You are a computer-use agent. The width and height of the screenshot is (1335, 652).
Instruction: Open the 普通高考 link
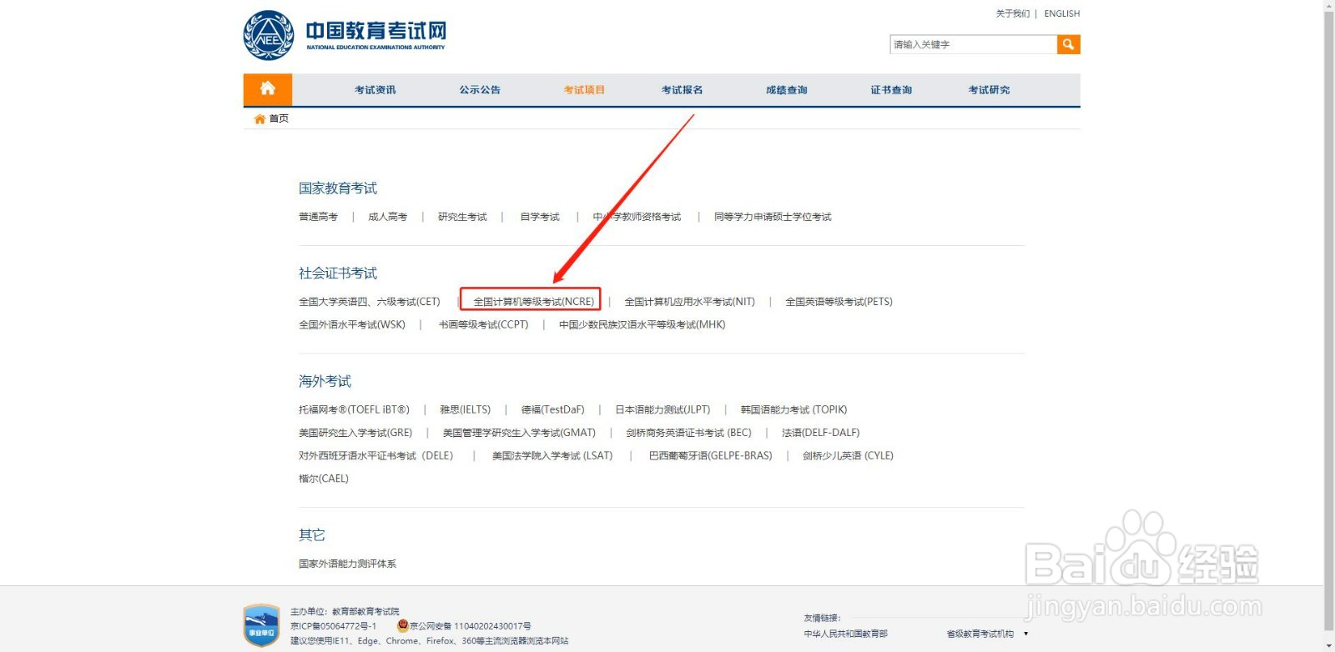click(319, 217)
